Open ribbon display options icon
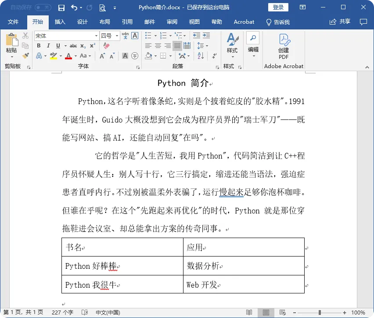374x318 pixels. [302, 7]
